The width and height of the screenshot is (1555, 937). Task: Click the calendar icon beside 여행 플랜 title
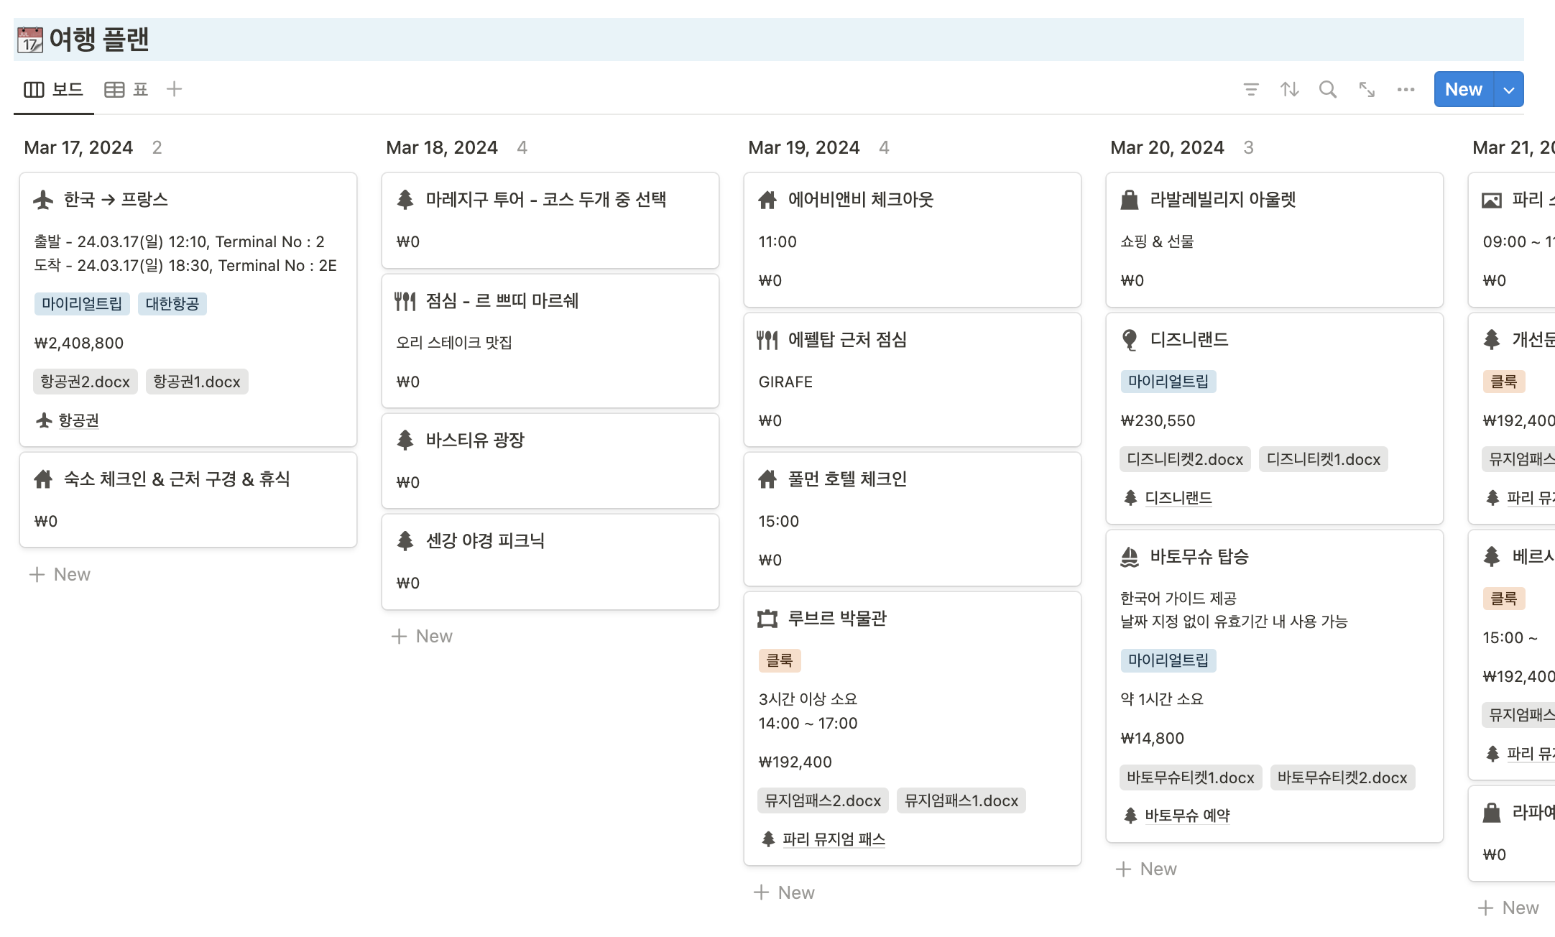coord(29,40)
